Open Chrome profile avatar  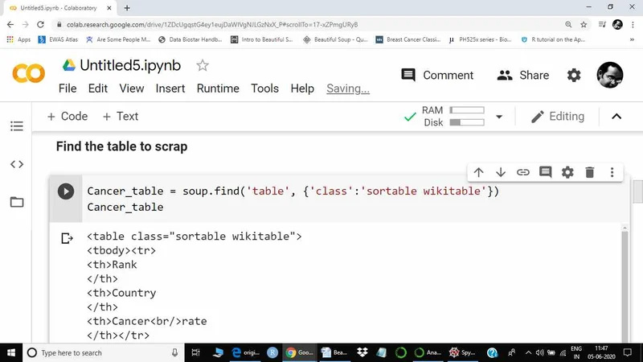click(x=617, y=25)
